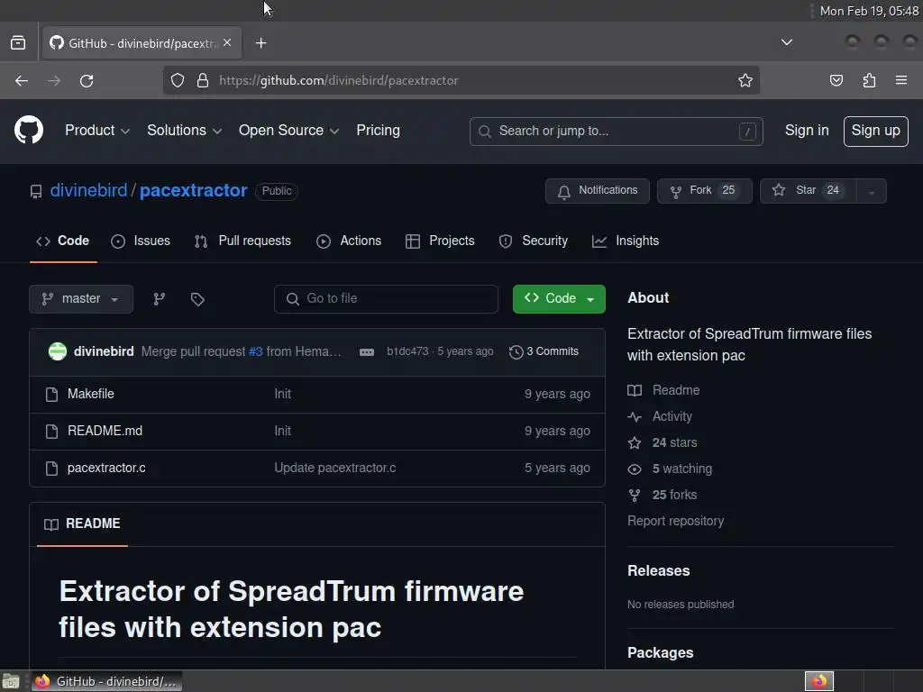Open the Releases heading link
The width and height of the screenshot is (923, 692).
[x=658, y=570]
